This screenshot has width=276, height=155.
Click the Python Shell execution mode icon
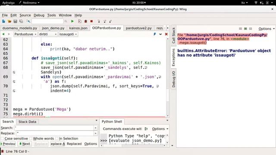coord(146,129)
